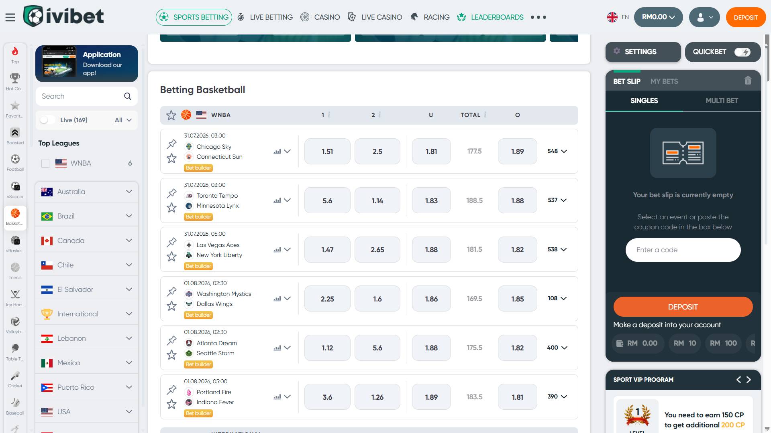
Task: Open the RM0.00 balance dropdown
Action: (658, 17)
